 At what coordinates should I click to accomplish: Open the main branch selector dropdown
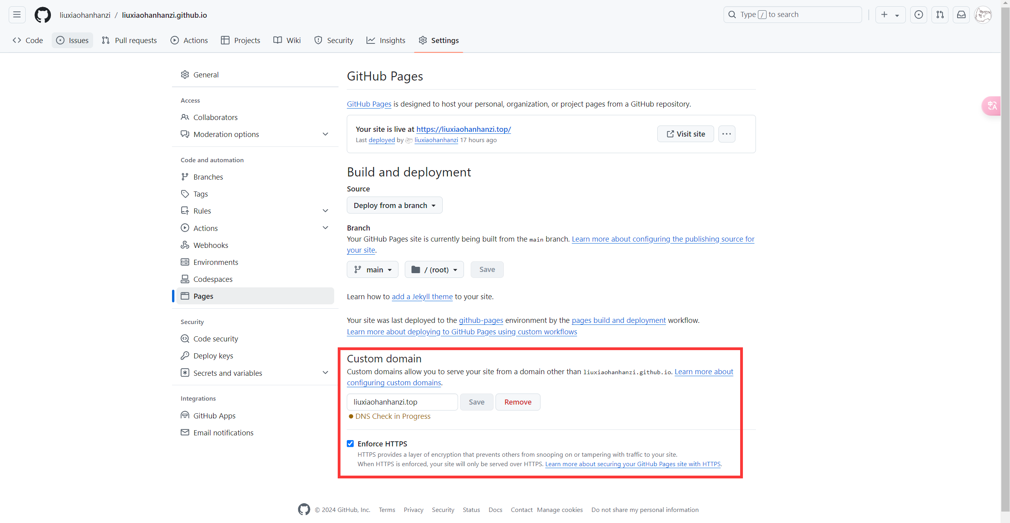pyautogui.click(x=372, y=270)
